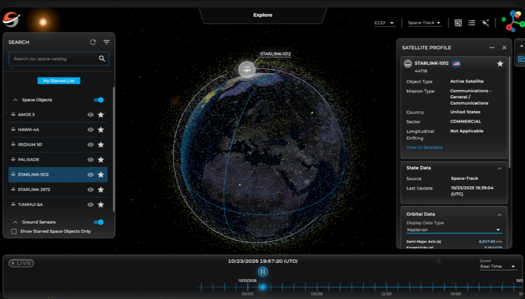The image size is (525, 299).
Task: Refresh the search panel results
Action: [x=93, y=42]
